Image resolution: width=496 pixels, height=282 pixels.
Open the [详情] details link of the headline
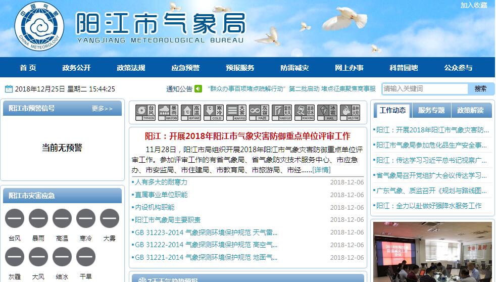tap(321, 170)
